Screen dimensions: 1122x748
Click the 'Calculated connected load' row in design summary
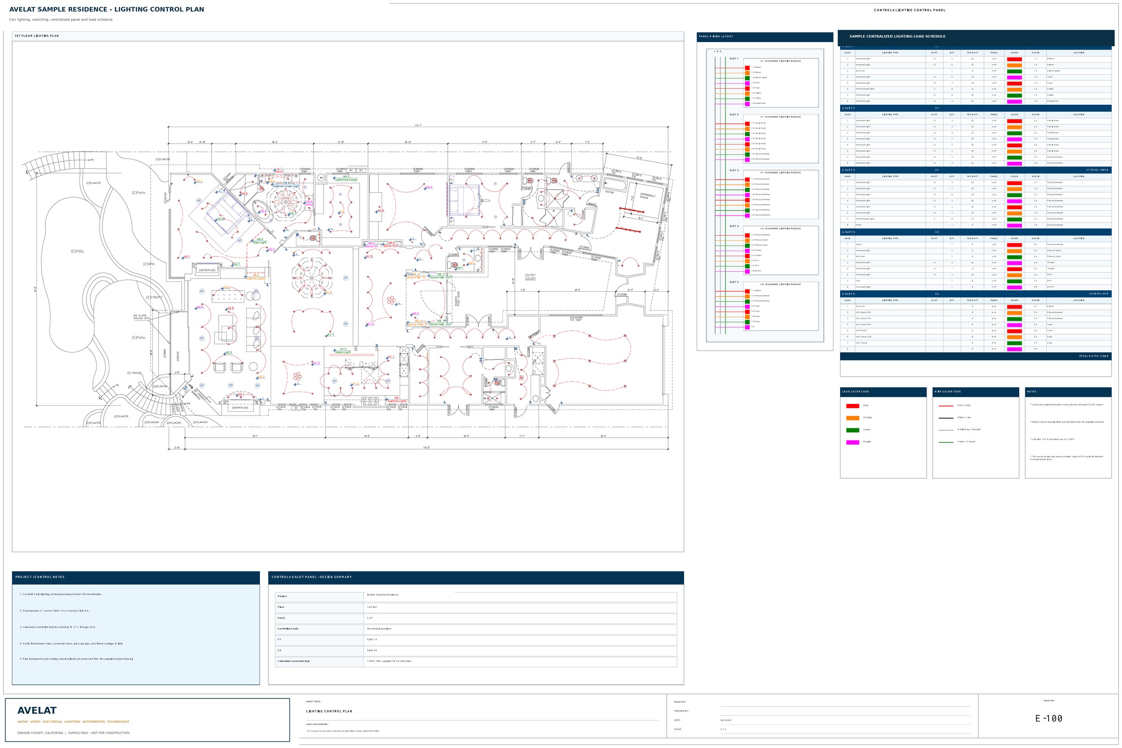[x=475, y=662]
